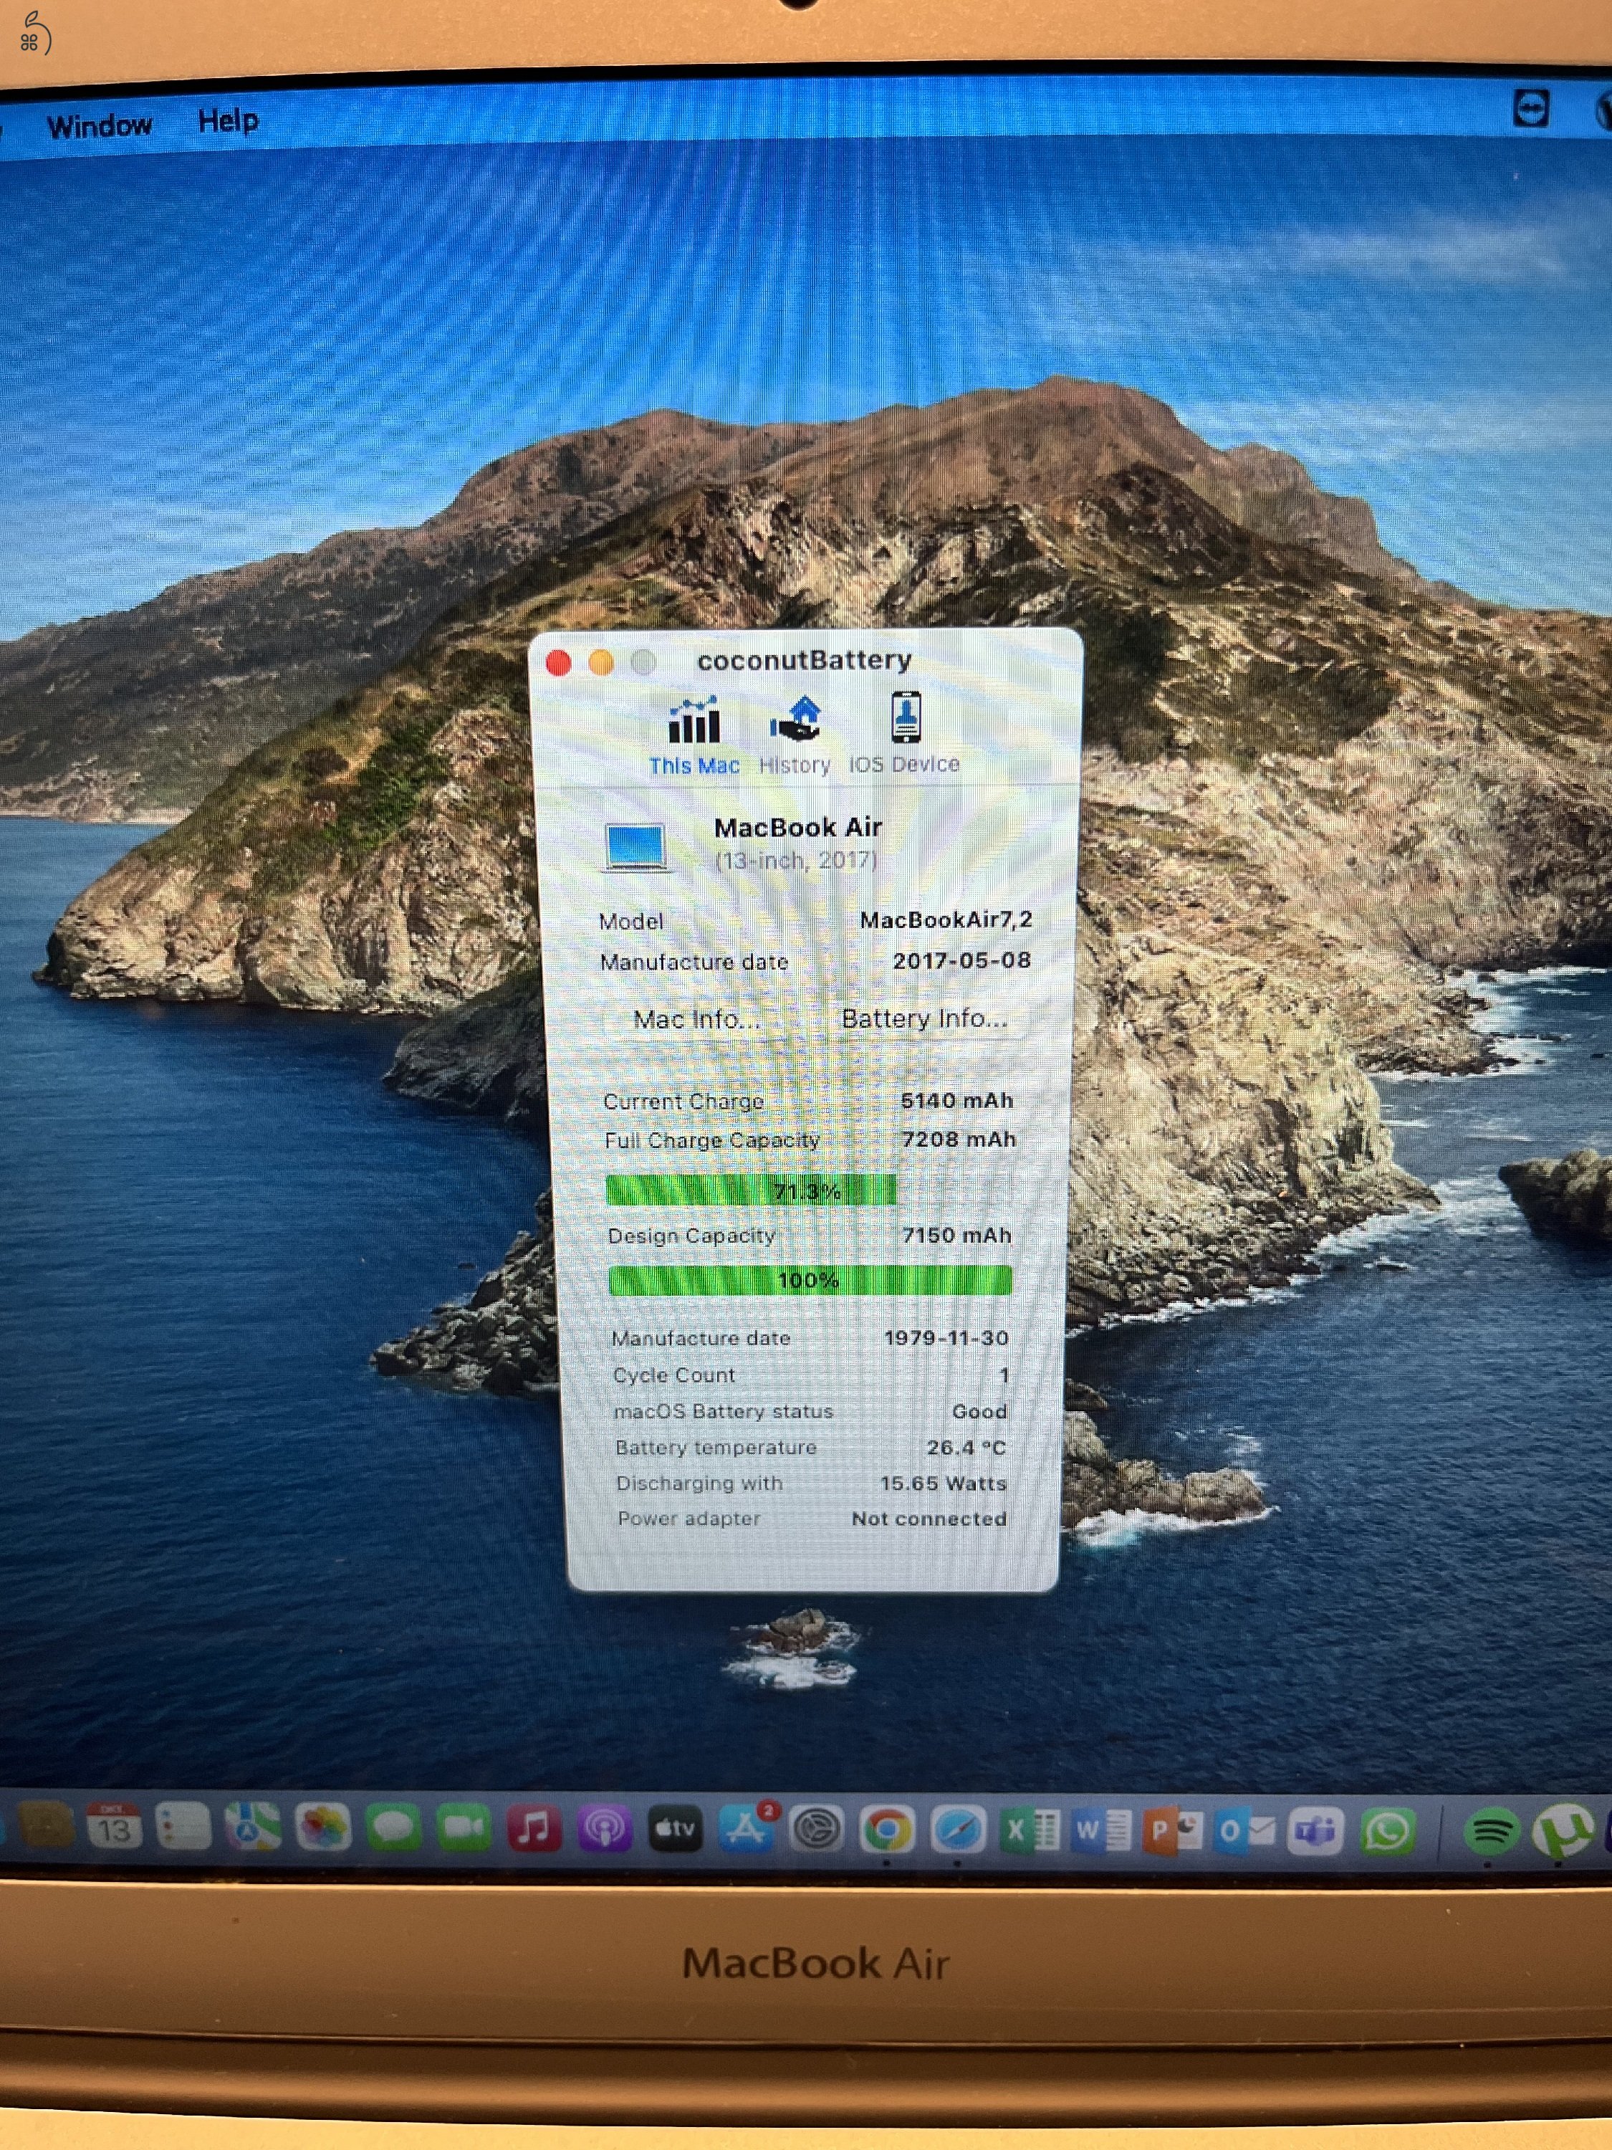This screenshot has width=1612, height=2150.
Task: Open the Help menu
Action: pos(229,120)
